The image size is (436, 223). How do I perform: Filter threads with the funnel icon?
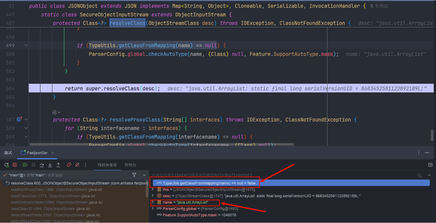pyautogui.click(x=134, y=175)
